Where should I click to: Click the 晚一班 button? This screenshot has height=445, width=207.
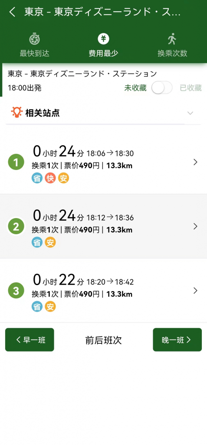177,340
